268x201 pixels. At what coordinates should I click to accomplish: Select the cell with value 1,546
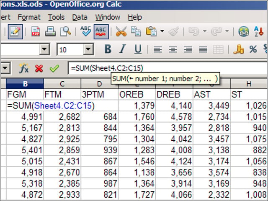coord(137,161)
